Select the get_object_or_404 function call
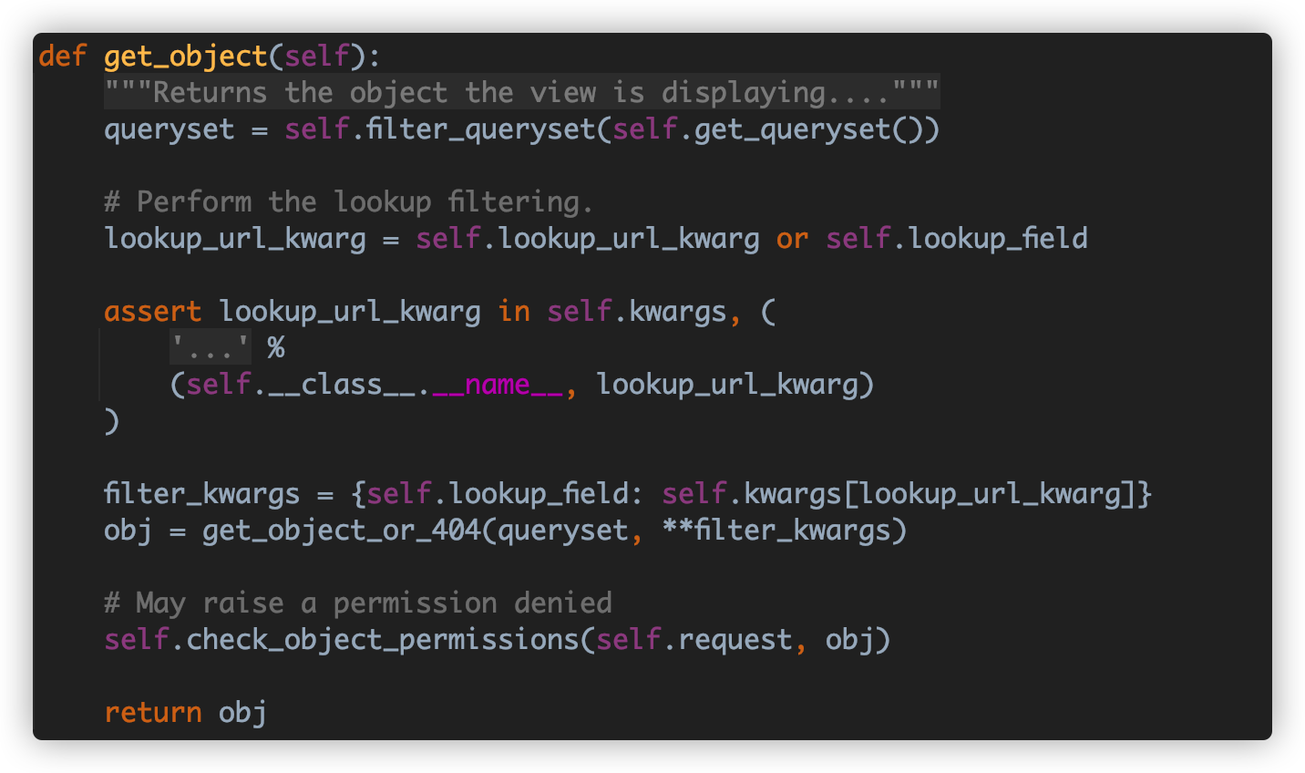Screen dimensions: 1305x773 (341, 530)
